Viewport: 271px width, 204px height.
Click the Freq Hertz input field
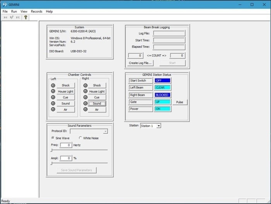(x=66, y=145)
